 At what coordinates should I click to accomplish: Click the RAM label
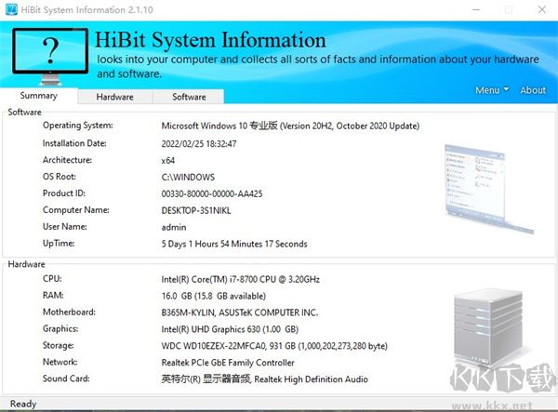(53, 296)
